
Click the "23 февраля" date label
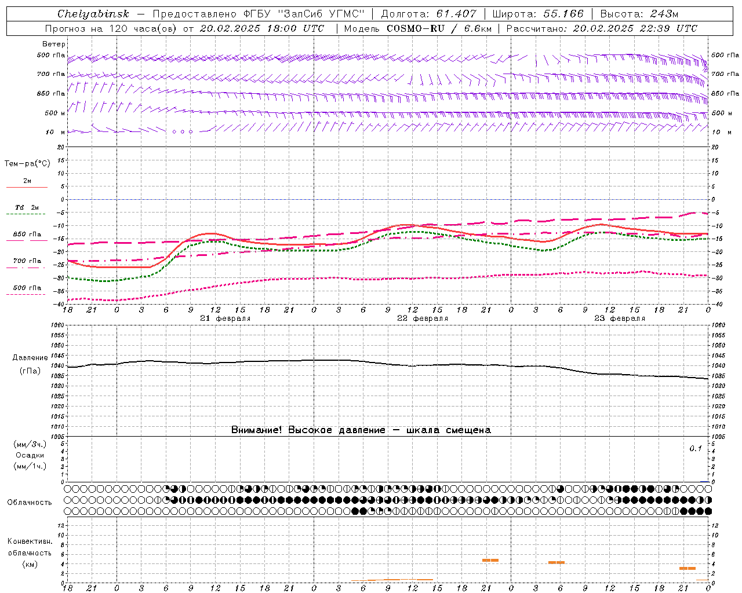pos(620,319)
